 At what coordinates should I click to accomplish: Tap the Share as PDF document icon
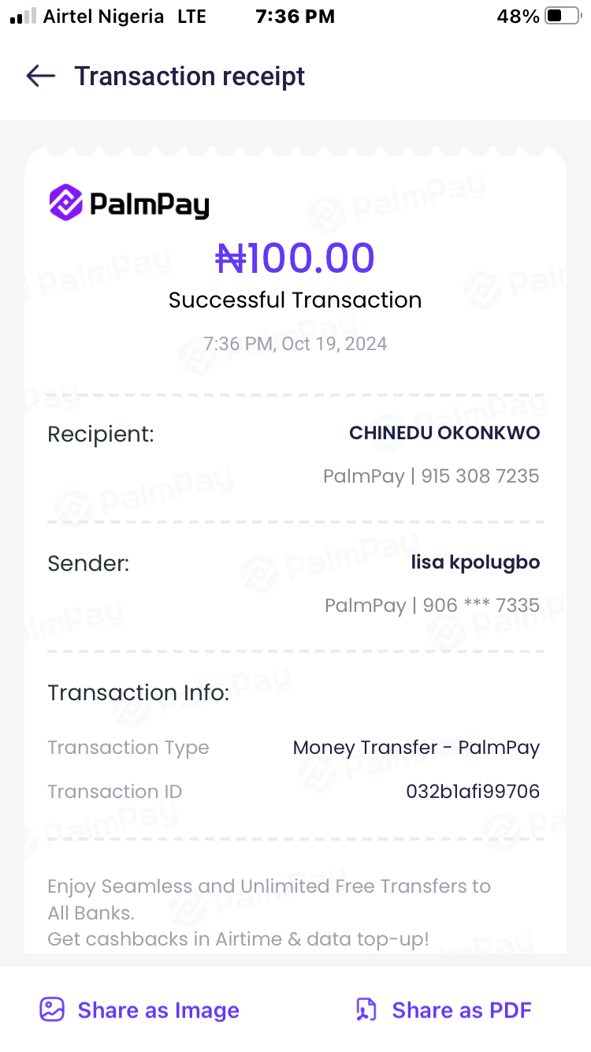pos(366,1009)
